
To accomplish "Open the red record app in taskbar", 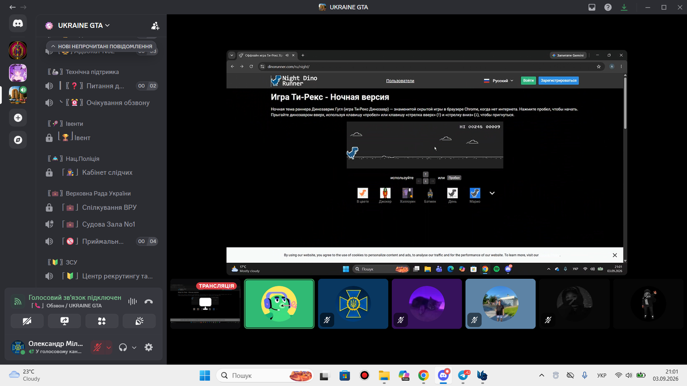I will click(364, 375).
